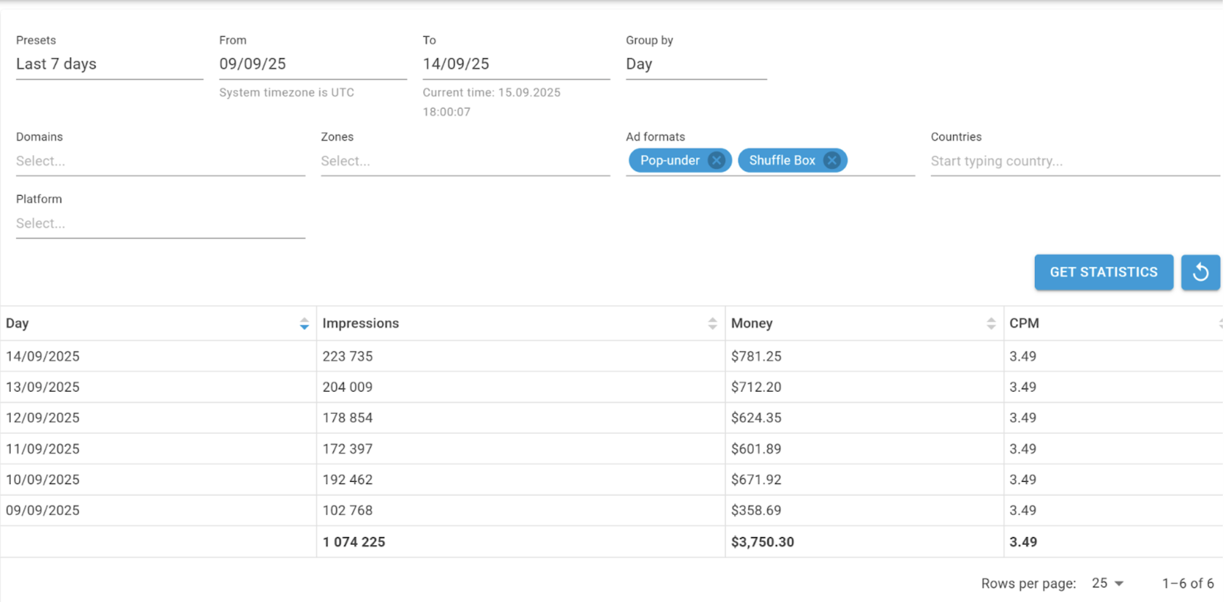Select the Pop-under chip label
1224x602 pixels.
[670, 160]
